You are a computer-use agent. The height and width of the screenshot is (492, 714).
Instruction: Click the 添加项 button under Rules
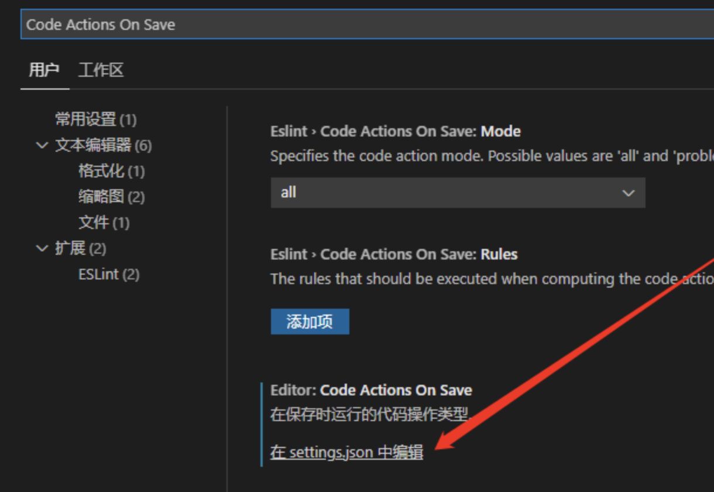310,322
